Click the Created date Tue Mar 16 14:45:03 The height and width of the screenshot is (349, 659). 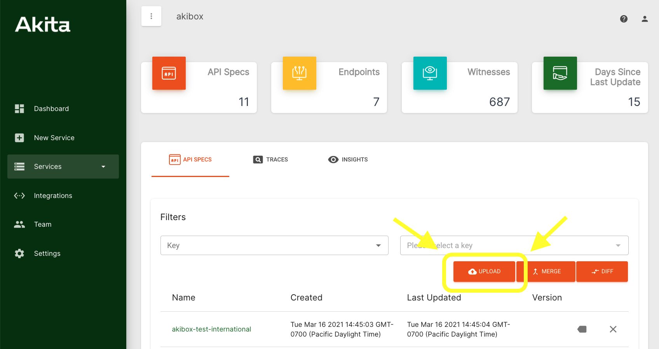point(342,329)
